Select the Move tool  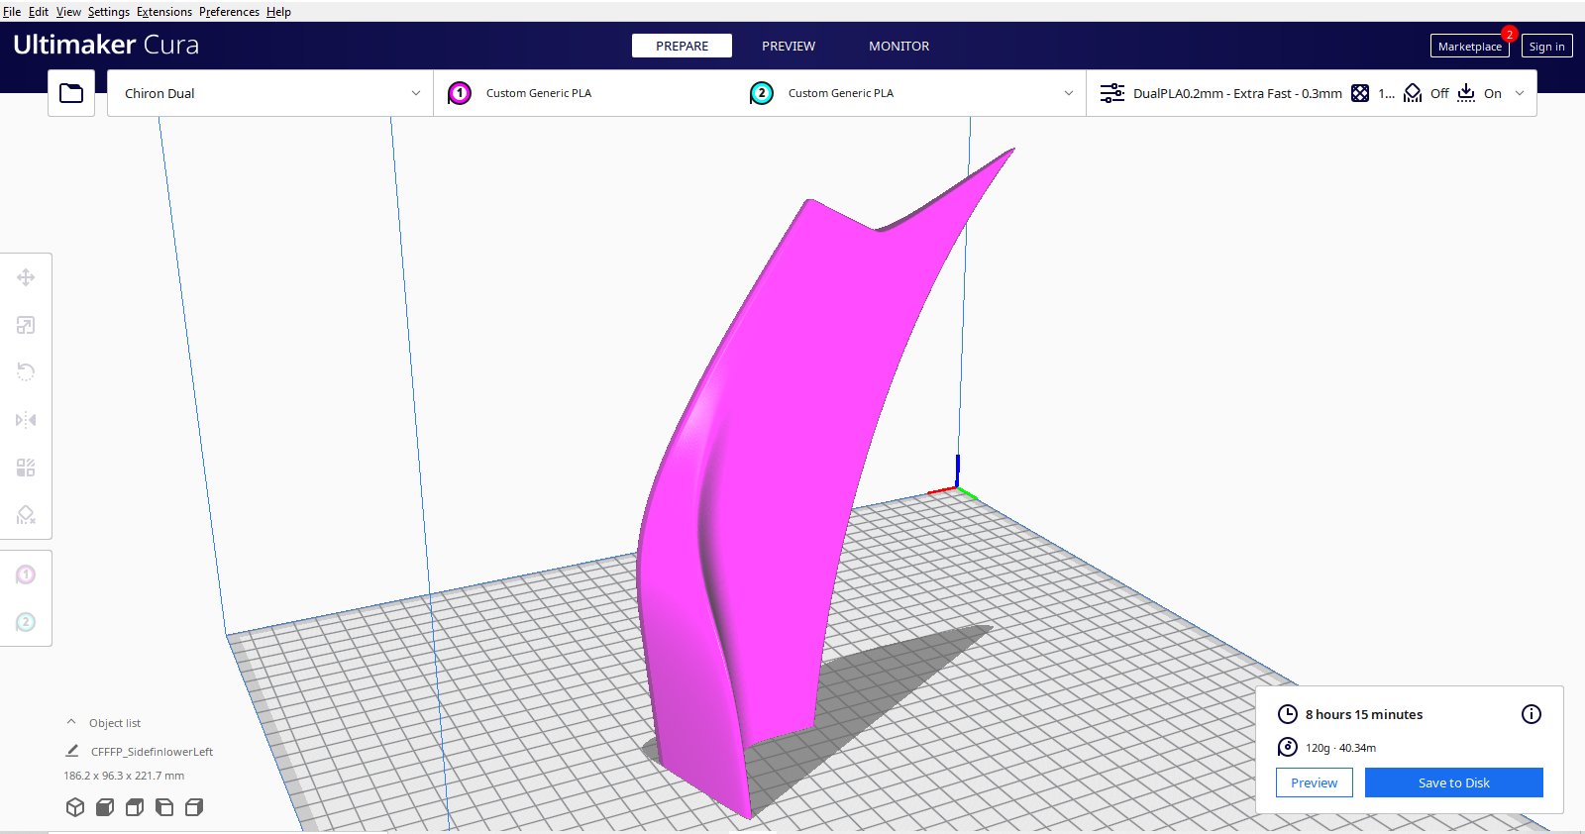26,277
